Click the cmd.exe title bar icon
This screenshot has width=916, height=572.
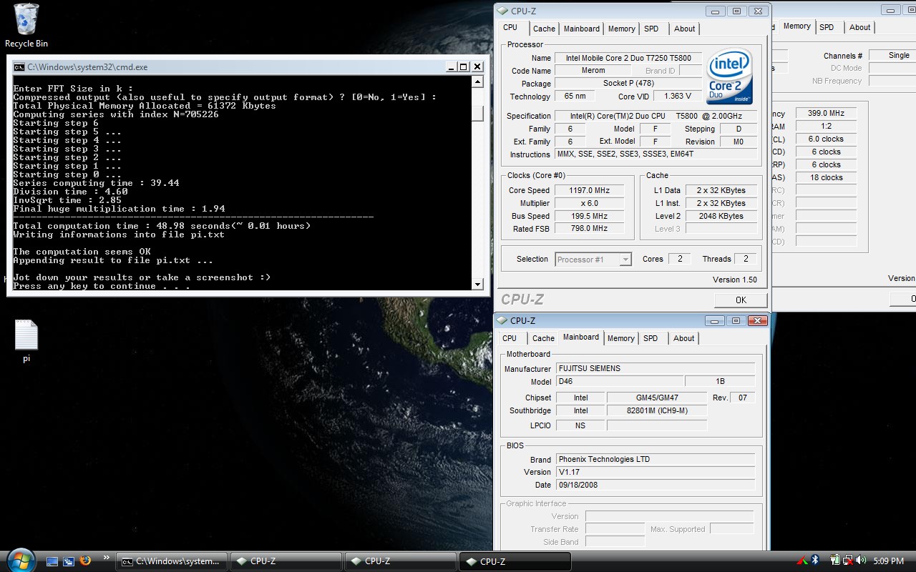click(x=19, y=66)
